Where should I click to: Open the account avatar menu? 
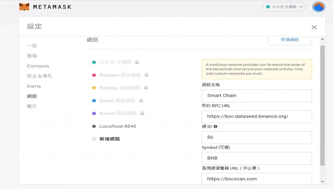318,7
